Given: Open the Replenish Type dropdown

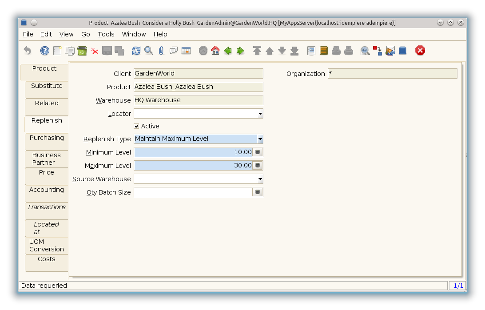Looking at the screenshot, I should [260, 139].
